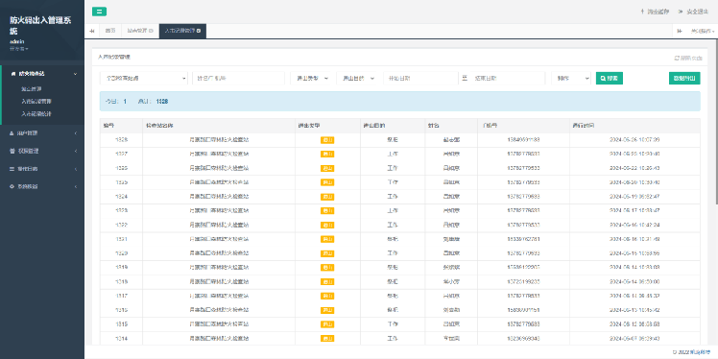Open the 进山目的 filter dropdown

(x=358, y=79)
